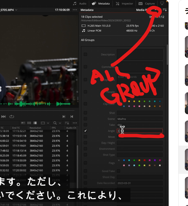Expand the _0705.MP4 clip name dropdown
188x206 pixels.
[16, 10]
